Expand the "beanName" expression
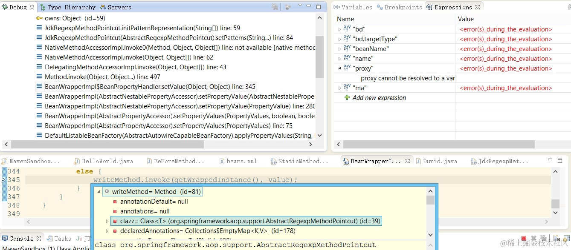This screenshot has width=571, height=250. click(339, 49)
